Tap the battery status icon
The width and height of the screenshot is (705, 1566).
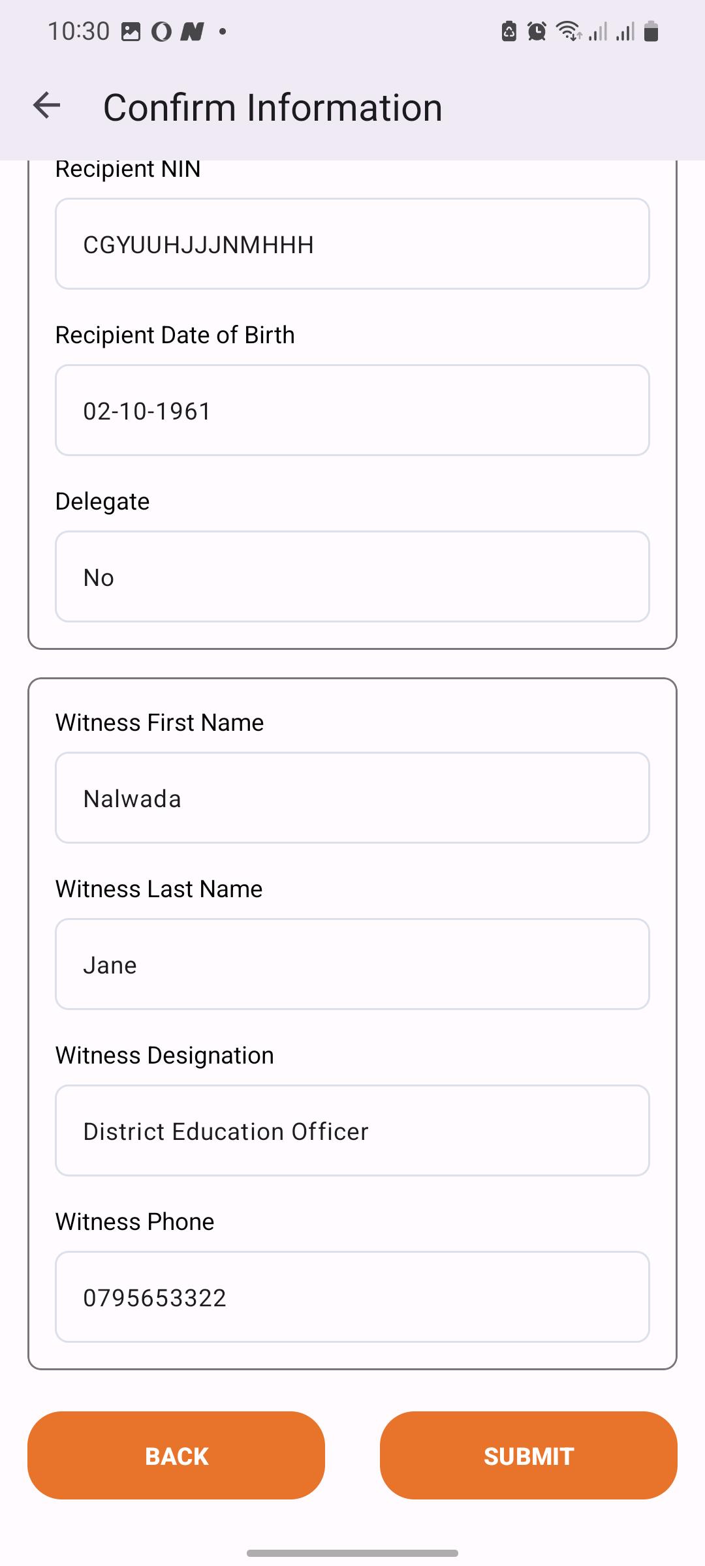651,31
